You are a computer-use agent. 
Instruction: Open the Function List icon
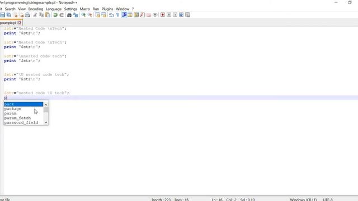143,15
